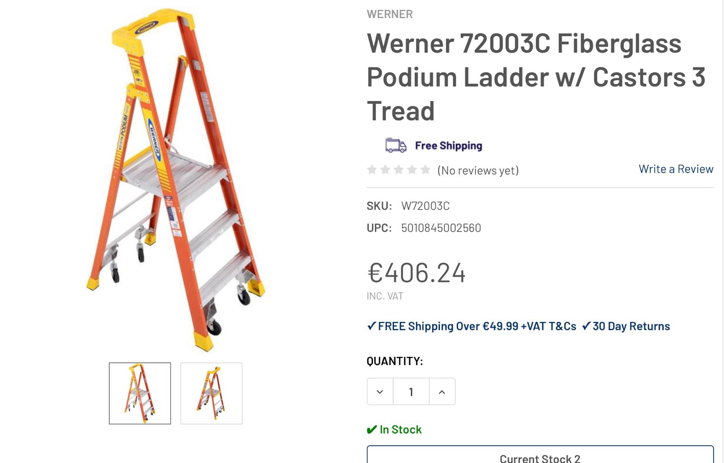Click the WERNER brand link

pyautogui.click(x=390, y=14)
